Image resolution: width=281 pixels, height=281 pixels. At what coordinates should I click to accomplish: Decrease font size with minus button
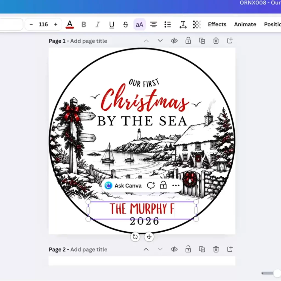[x=31, y=24]
